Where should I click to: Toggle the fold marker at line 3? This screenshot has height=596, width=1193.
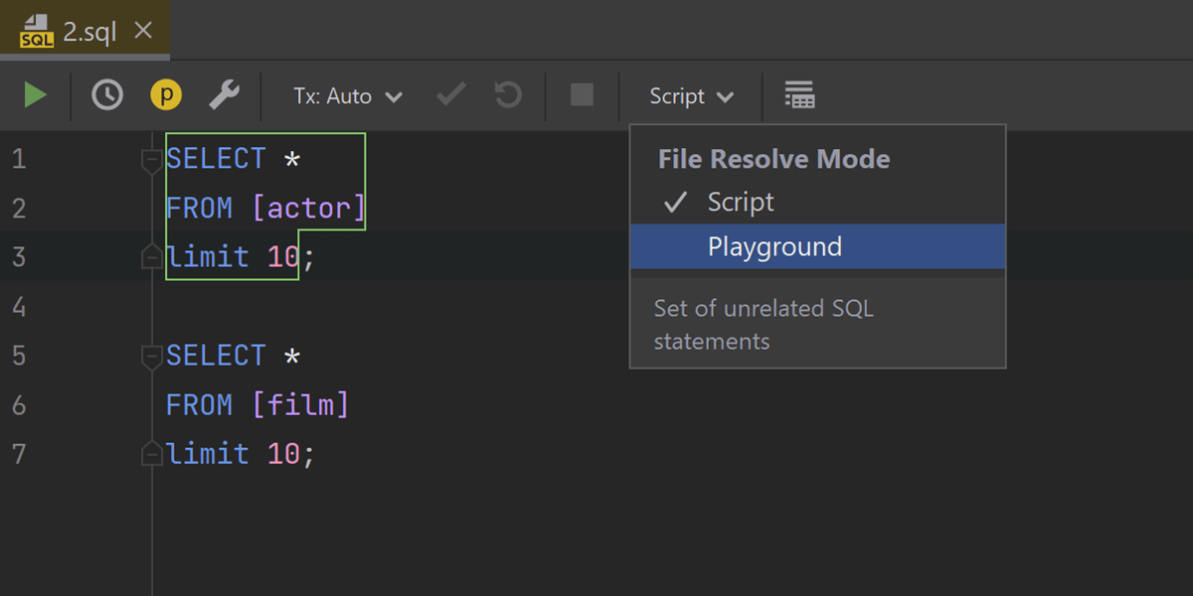tap(152, 257)
